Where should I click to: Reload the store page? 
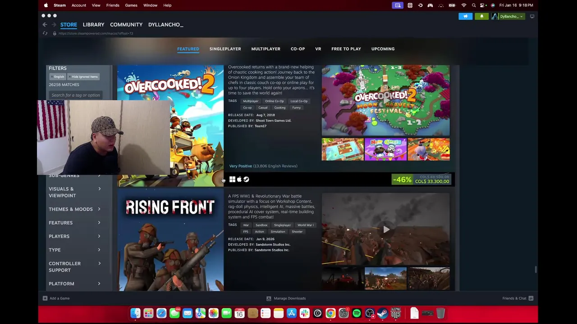pos(45,33)
